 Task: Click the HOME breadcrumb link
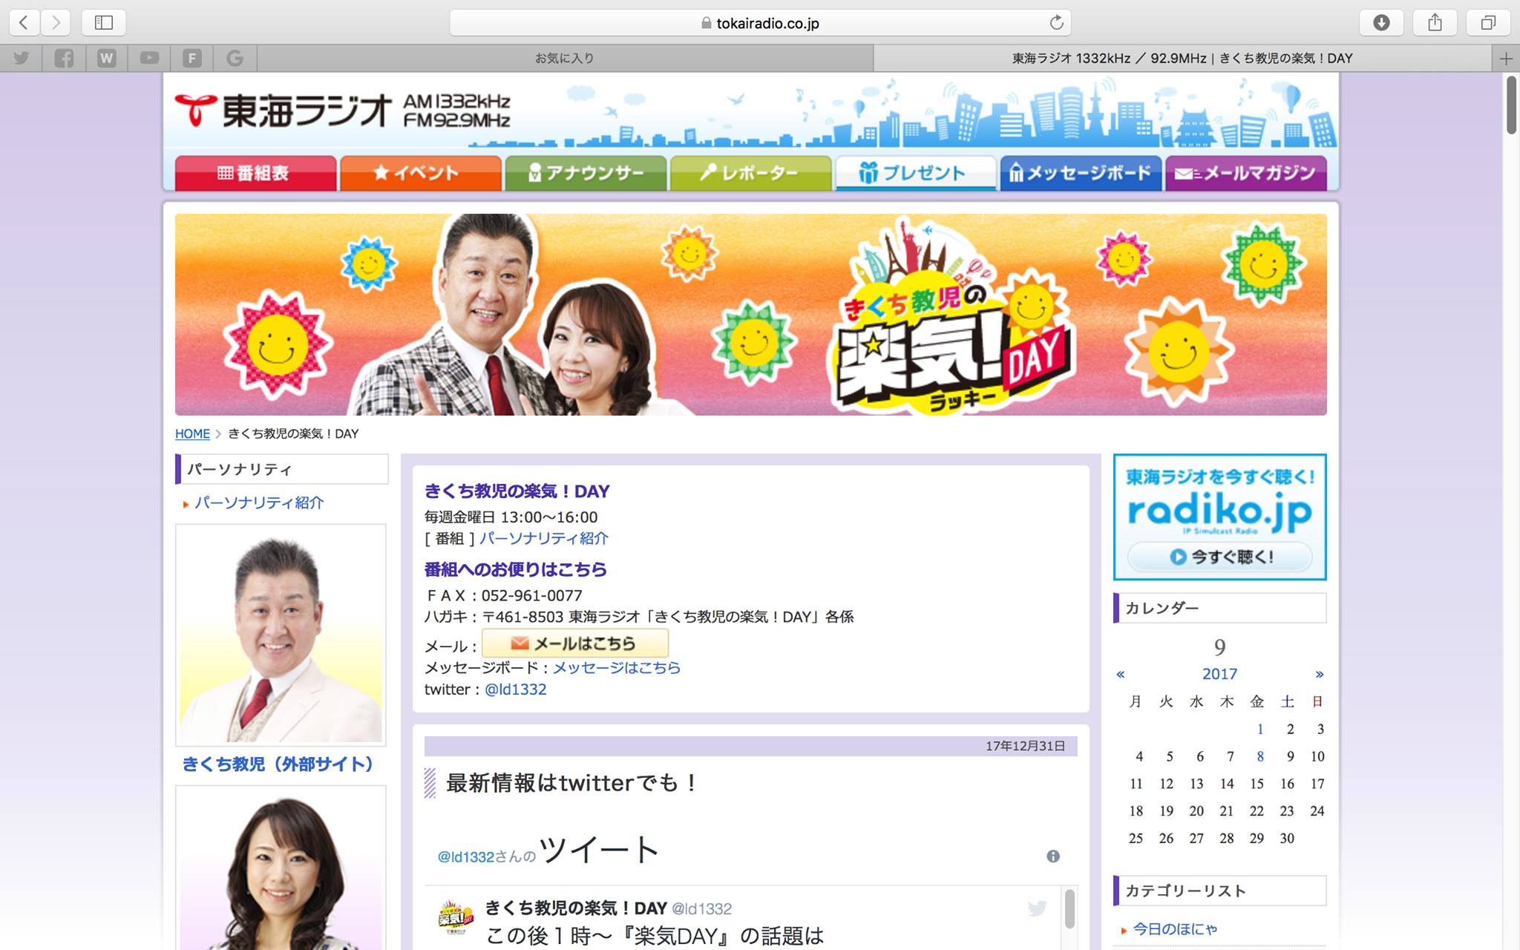[x=192, y=433]
